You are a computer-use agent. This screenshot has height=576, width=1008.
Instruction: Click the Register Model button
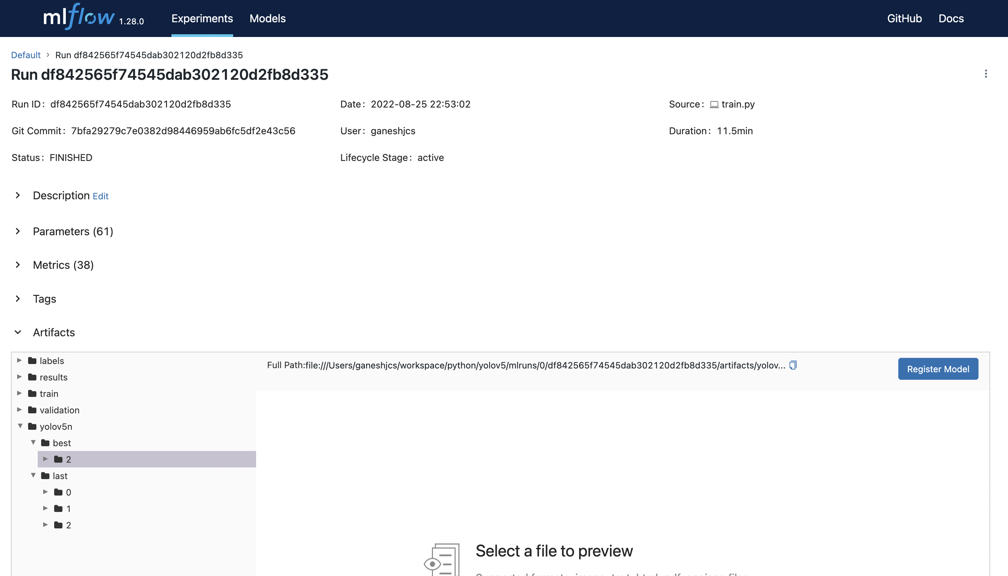[x=937, y=369]
